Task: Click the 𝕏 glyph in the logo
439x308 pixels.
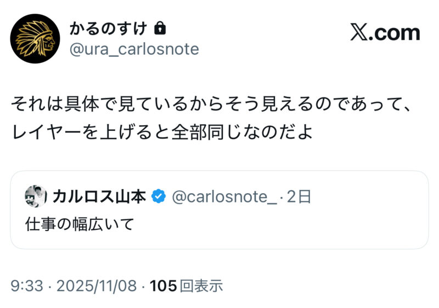Action: pyautogui.click(x=359, y=33)
